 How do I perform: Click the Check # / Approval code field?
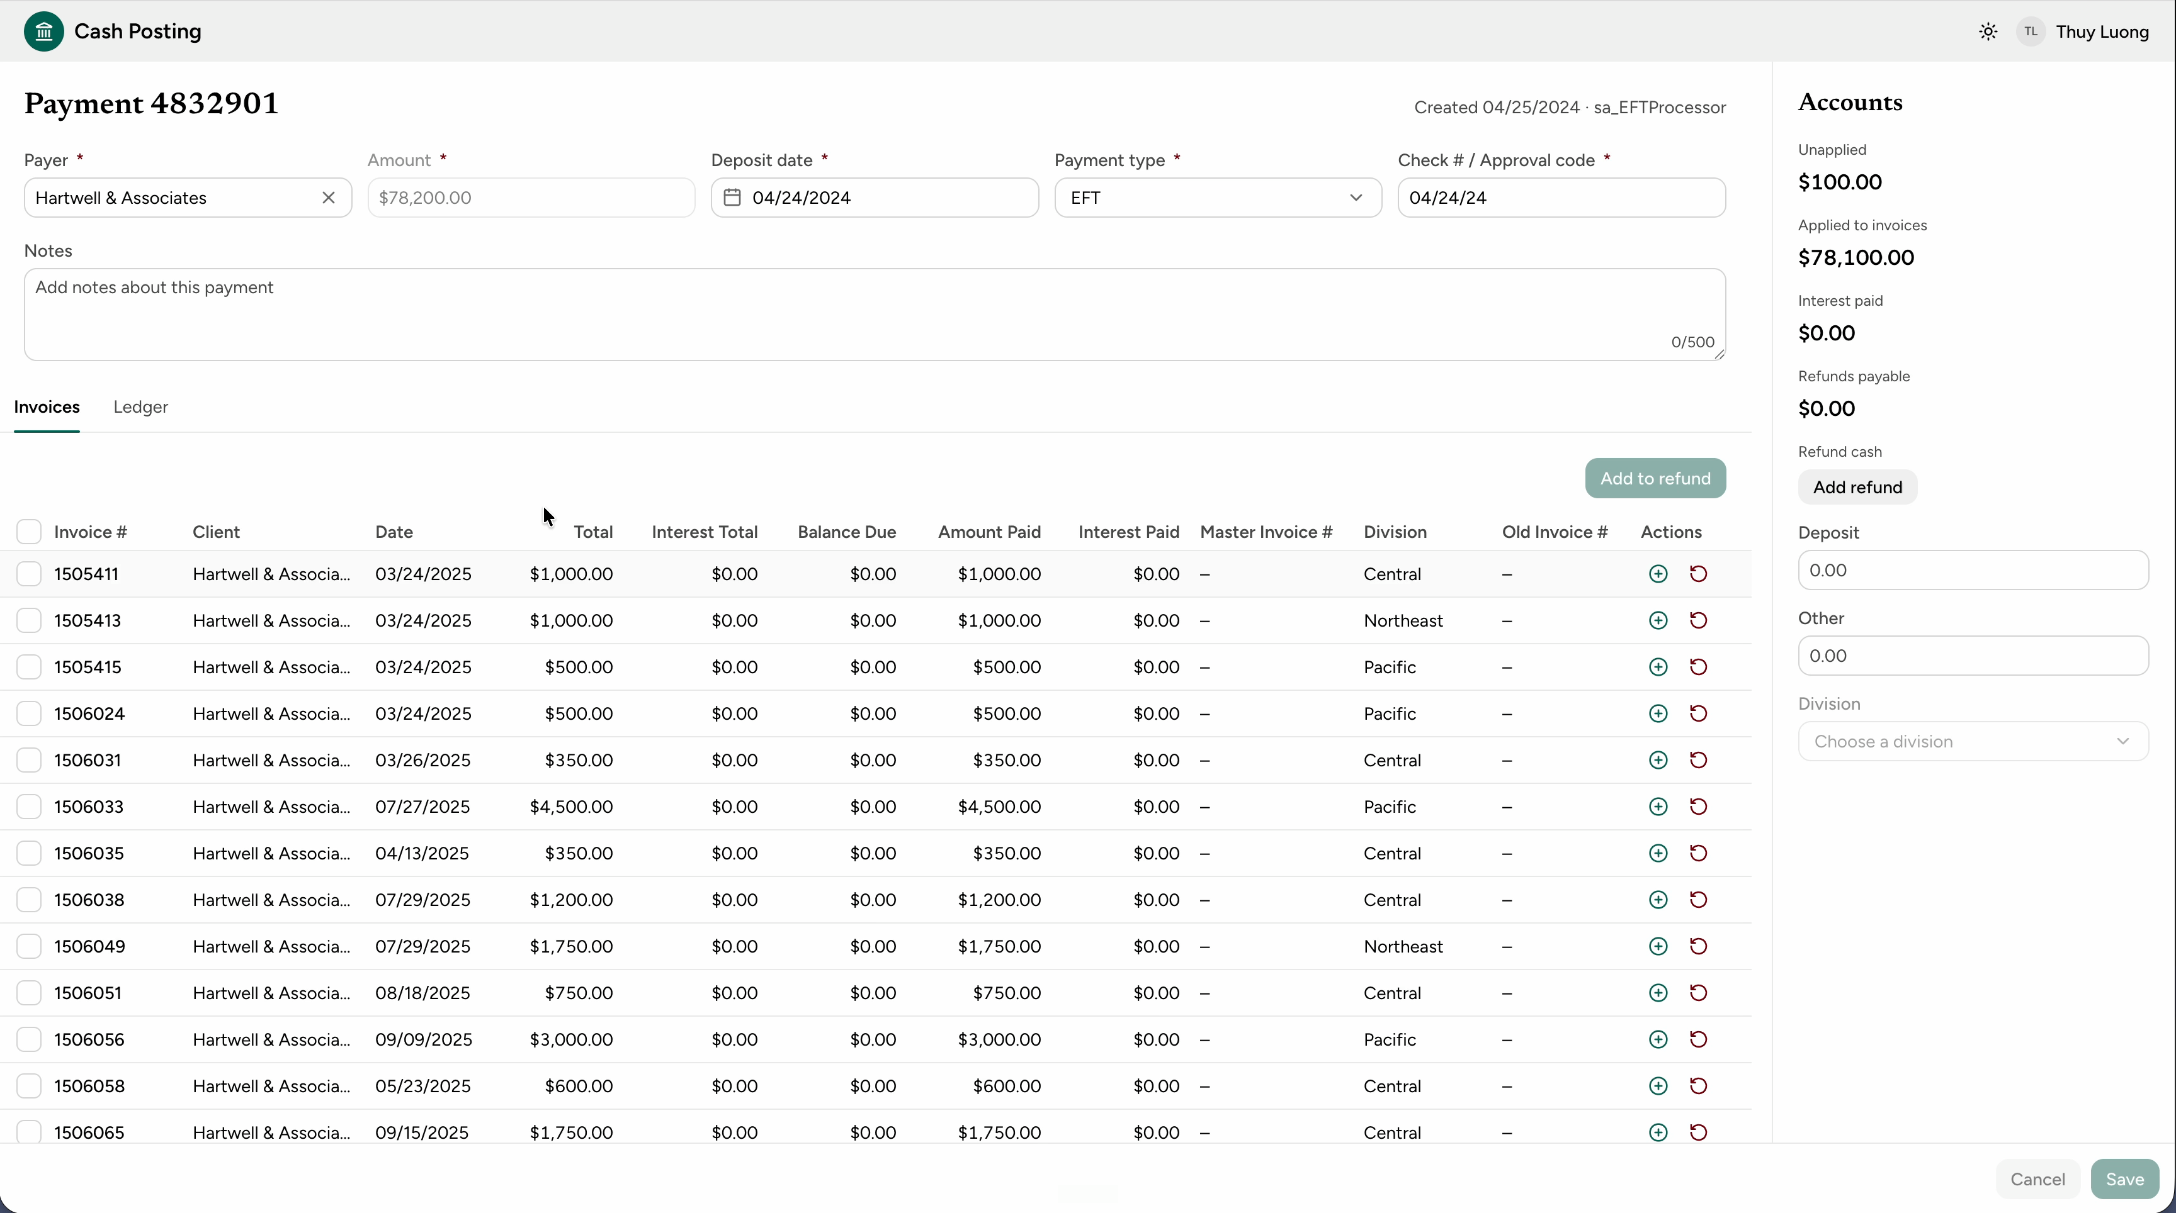pos(1561,198)
